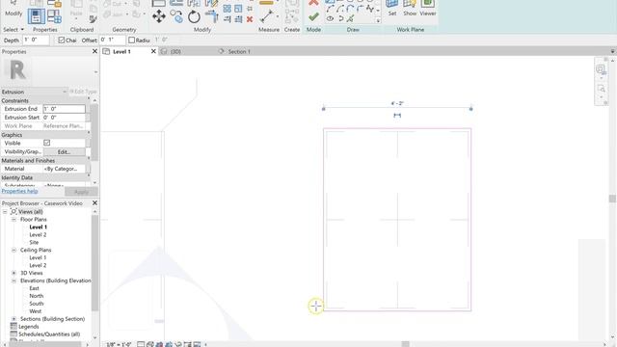The image size is (617, 347).
Task: Open the North elevation view
Action: pos(37,296)
